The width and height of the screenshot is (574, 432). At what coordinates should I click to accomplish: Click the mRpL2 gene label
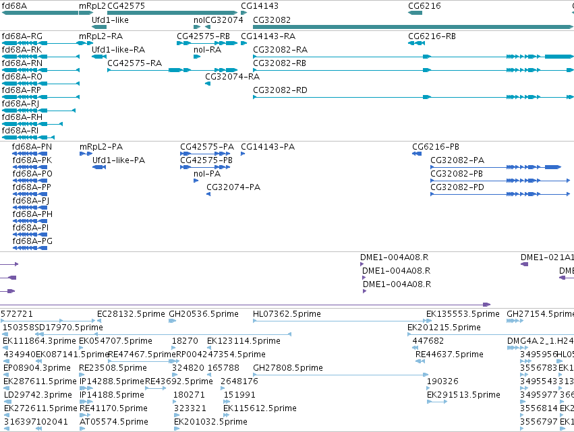(x=92, y=6)
